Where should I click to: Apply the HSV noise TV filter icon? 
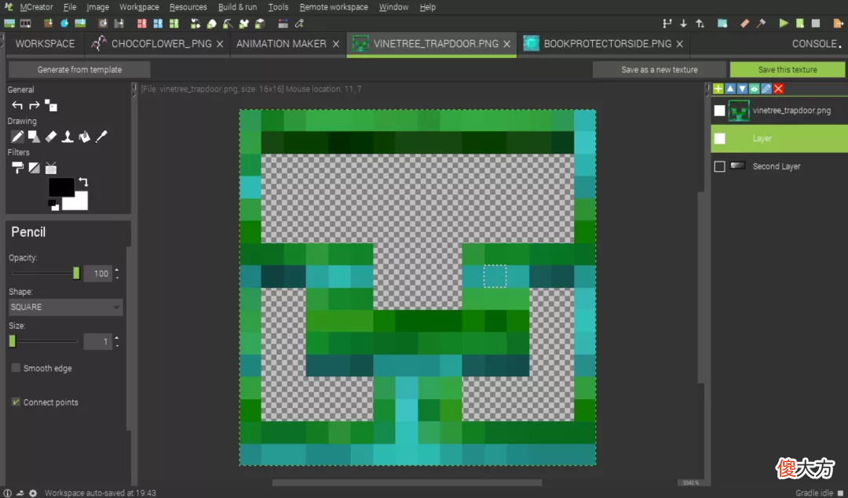pos(51,168)
